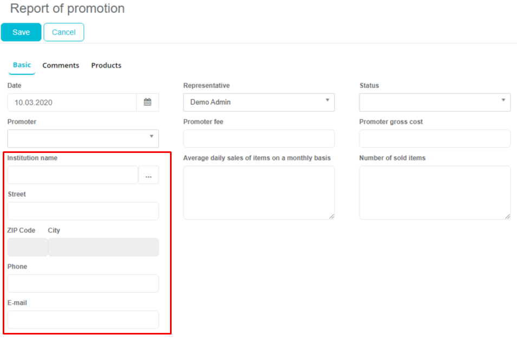
Task: Expand the Promoter dropdown
Action: (x=83, y=138)
